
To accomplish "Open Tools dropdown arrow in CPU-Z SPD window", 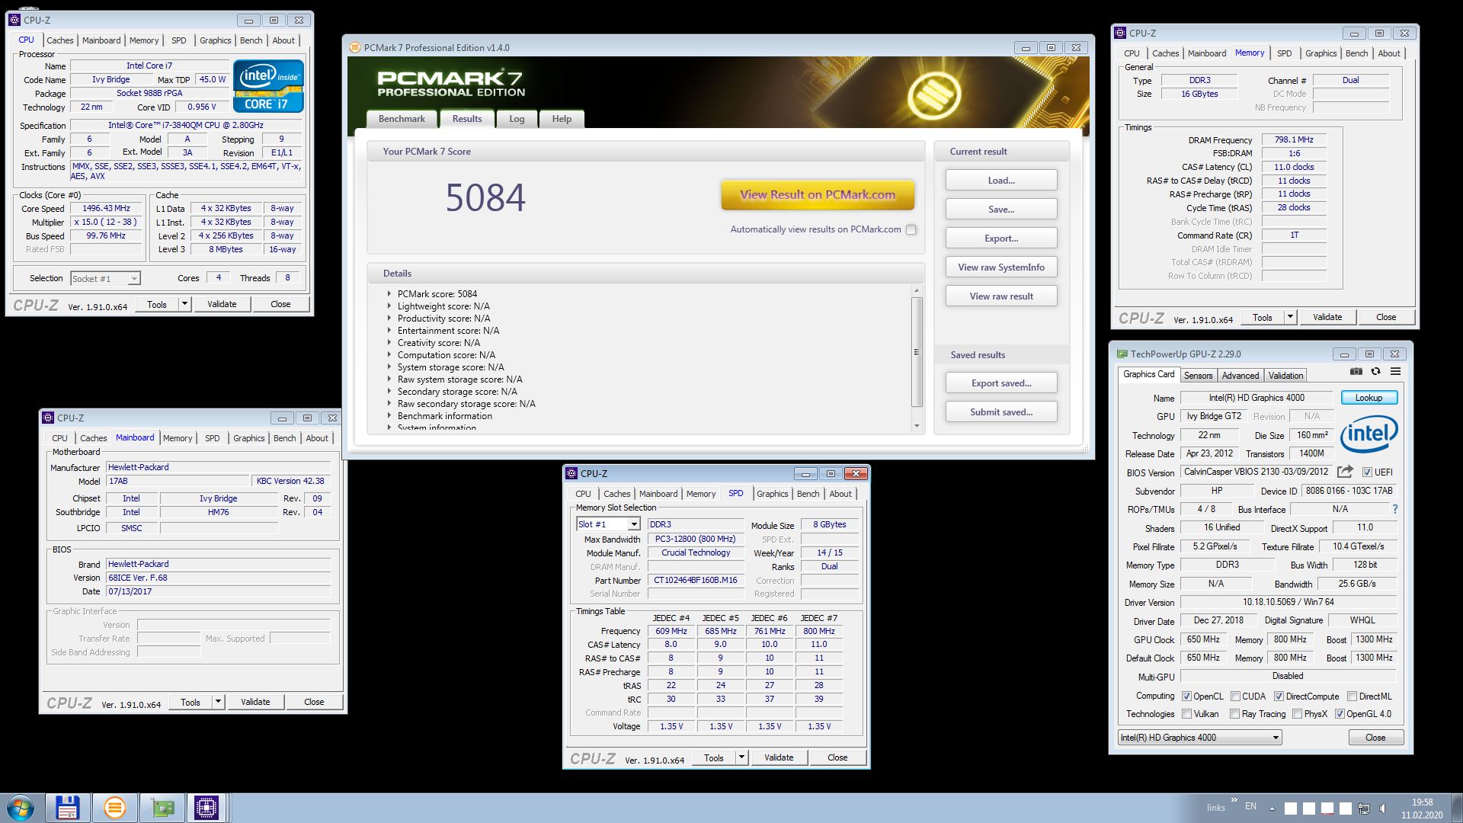I will (x=741, y=757).
